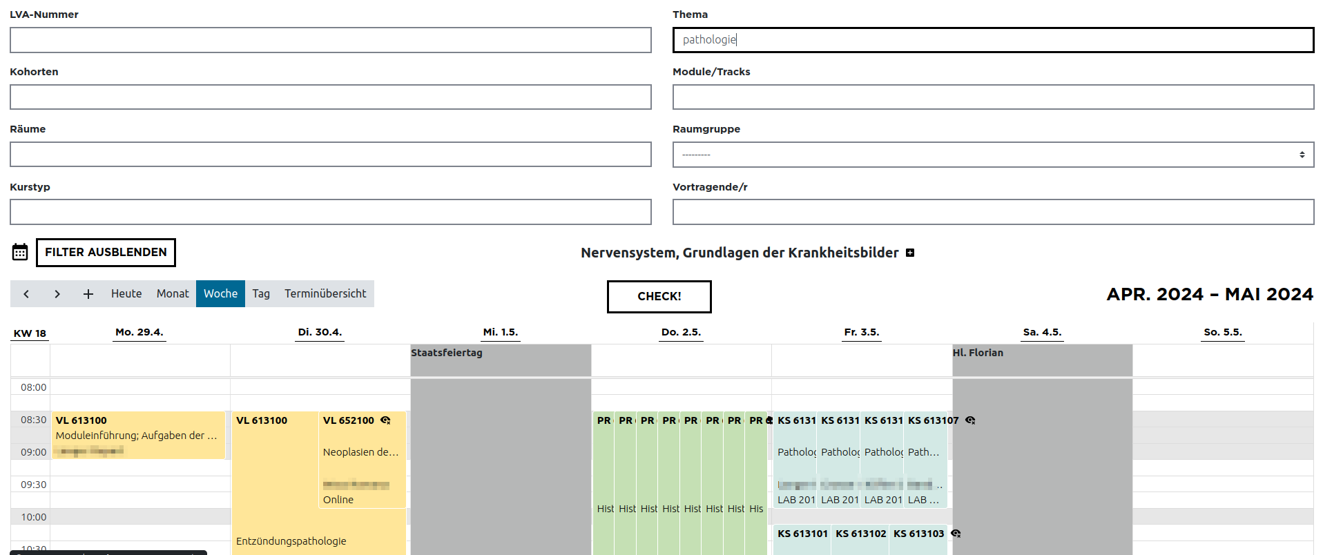
Task: Click the calendar icon beside Filter Ausblenden
Action: 20,252
